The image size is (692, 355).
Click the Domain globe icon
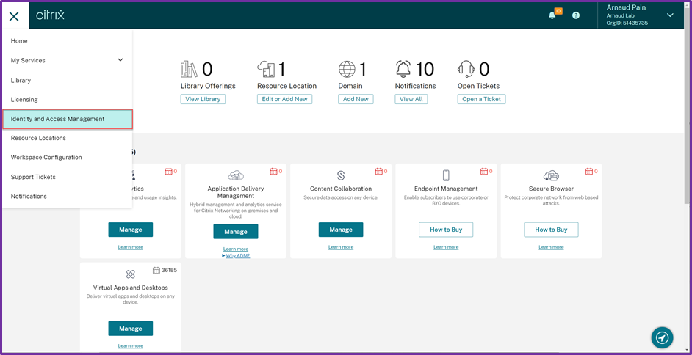pyautogui.click(x=347, y=69)
